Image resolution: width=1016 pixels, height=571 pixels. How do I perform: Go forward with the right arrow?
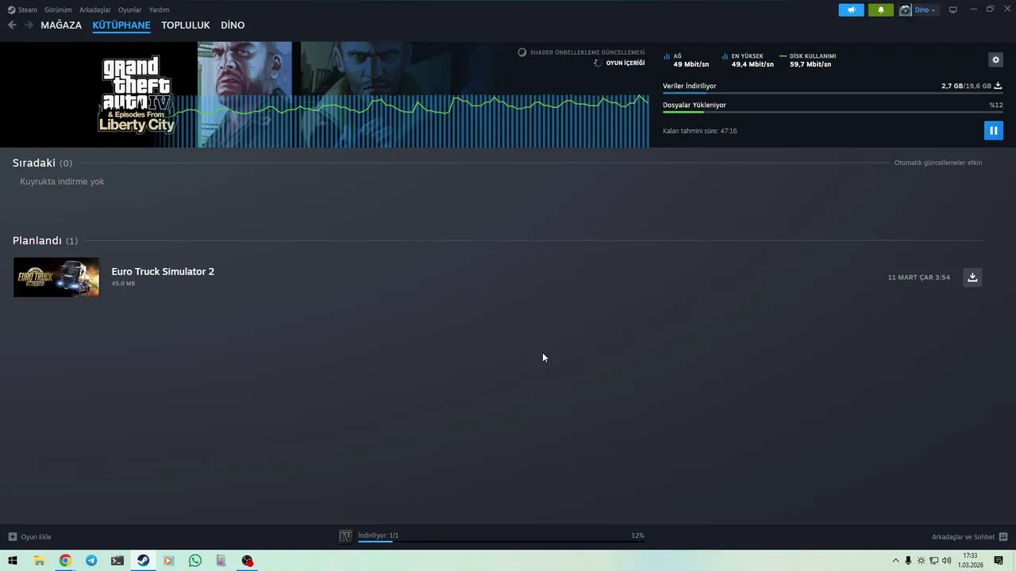(x=29, y=25)
